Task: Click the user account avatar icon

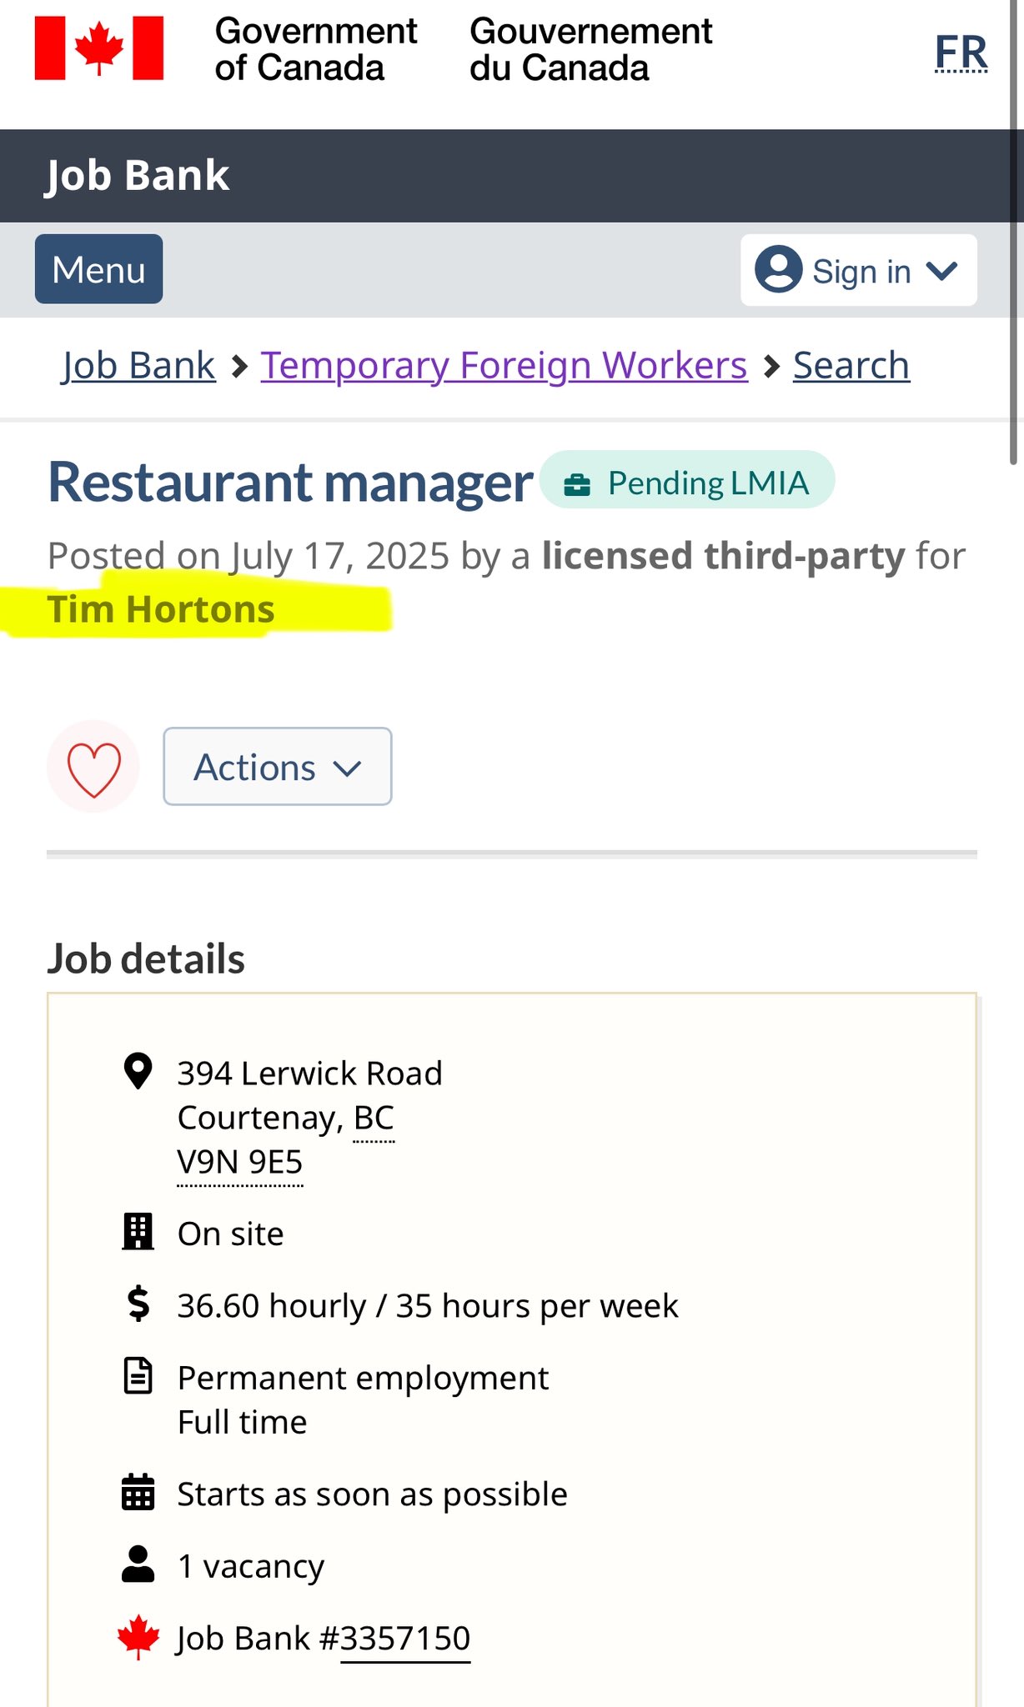Action: pos(778,269)
